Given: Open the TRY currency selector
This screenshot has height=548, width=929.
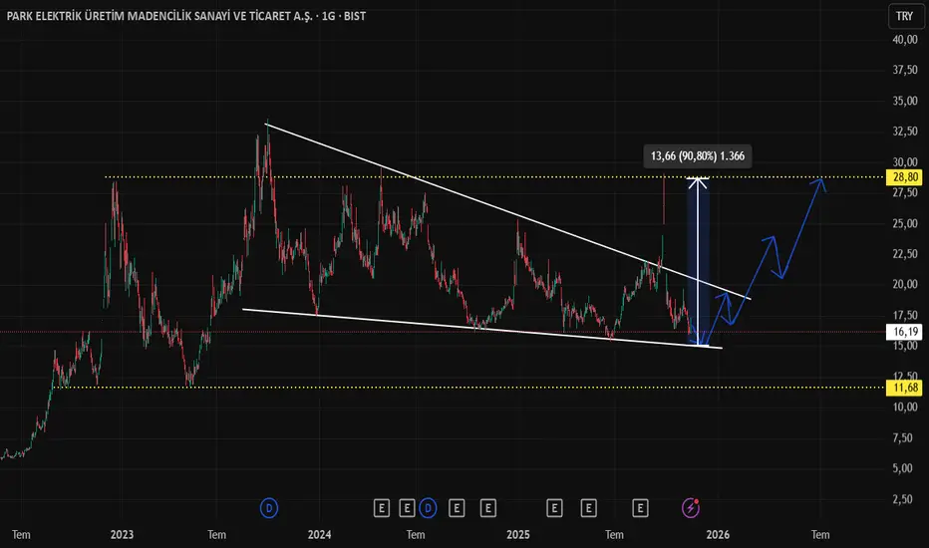Looking at the screenshot, I should pyautogui.click(x=905, y=16).
